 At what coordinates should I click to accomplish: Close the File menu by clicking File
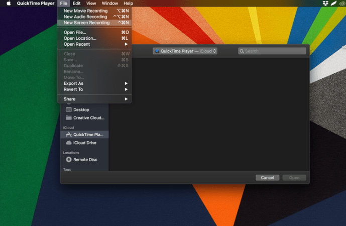[x=64, y=4]
